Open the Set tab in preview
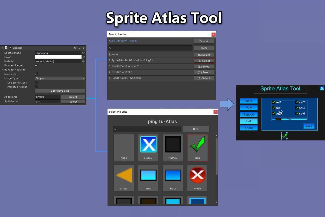This screenshot has width=325, height=217. tap(249, 121)
